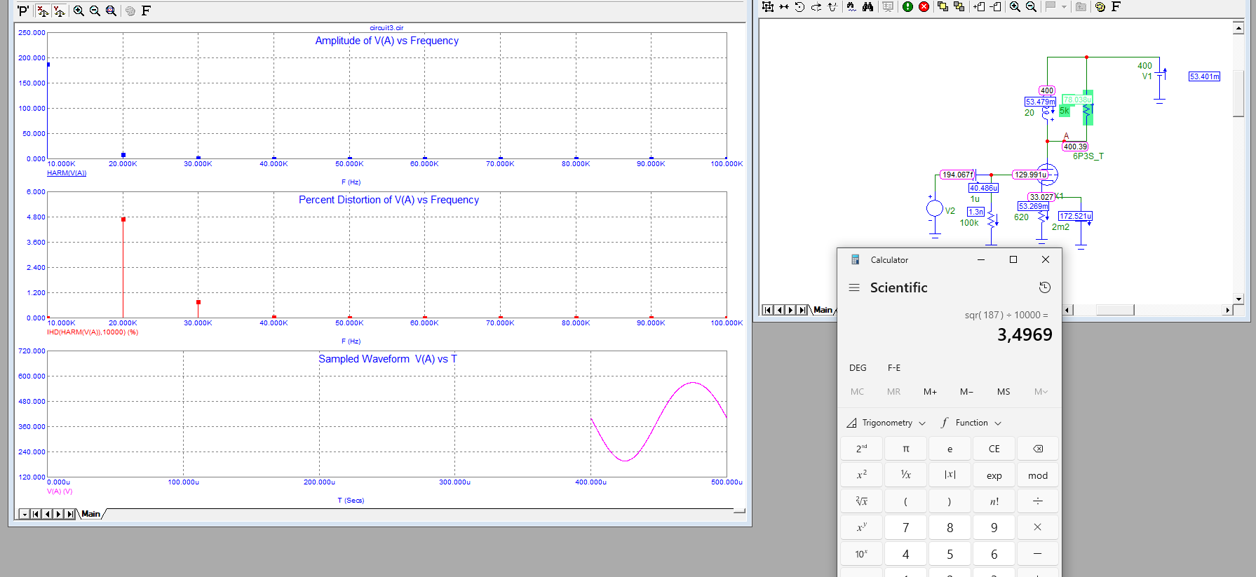Open the color palette icon in schematic toolbar
The width and height of the screenshot is (1256, 577).
[1100, 6]
